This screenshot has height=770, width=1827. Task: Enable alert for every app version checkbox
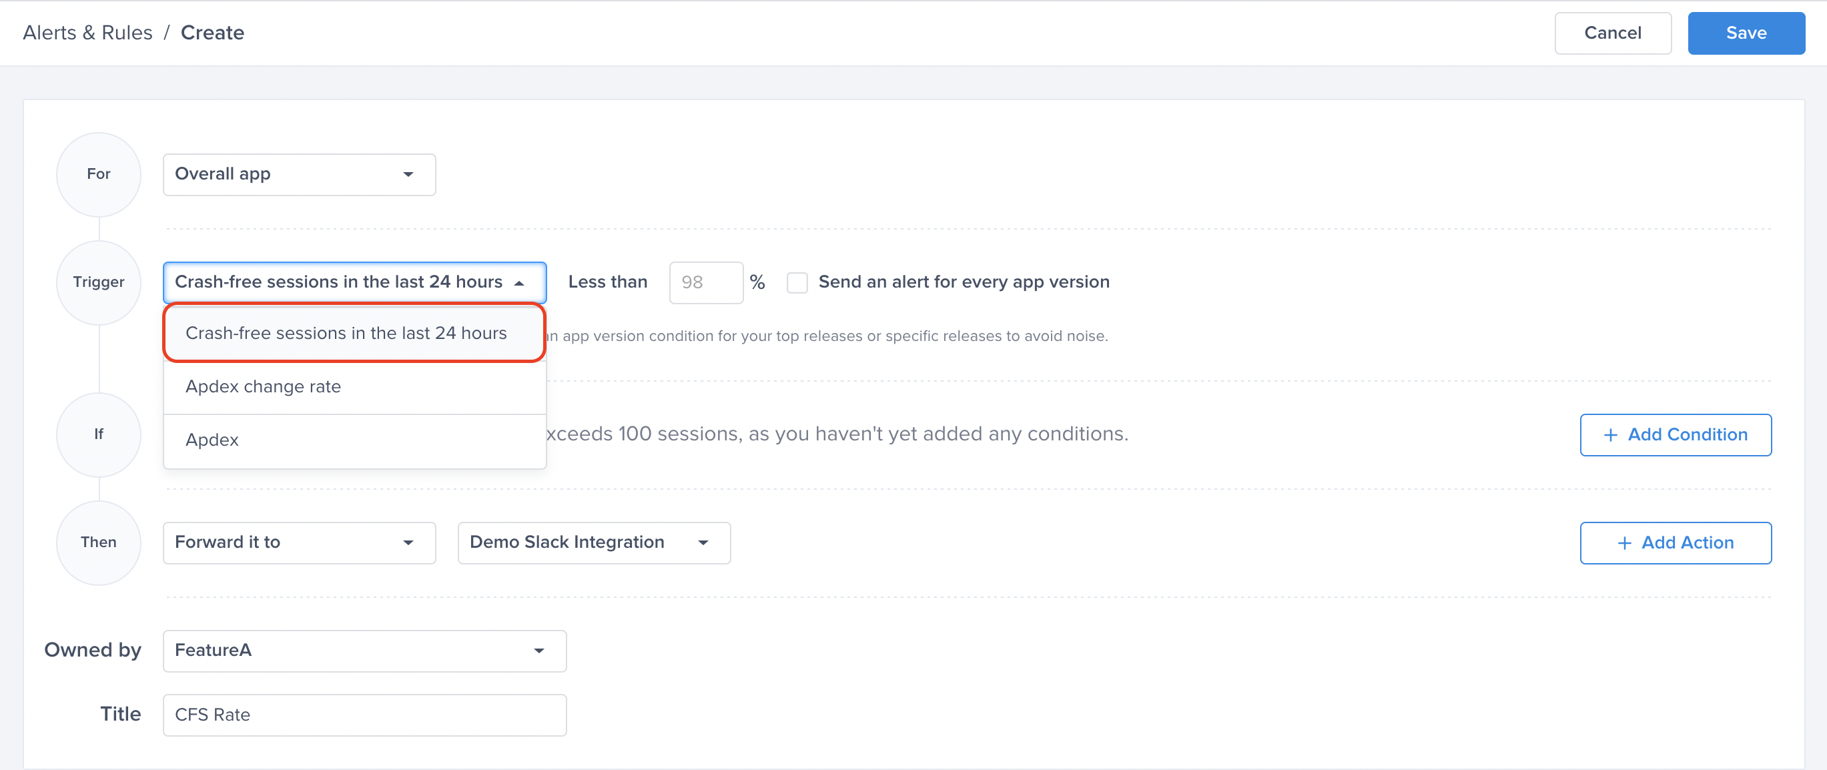(x=797, y=283)
